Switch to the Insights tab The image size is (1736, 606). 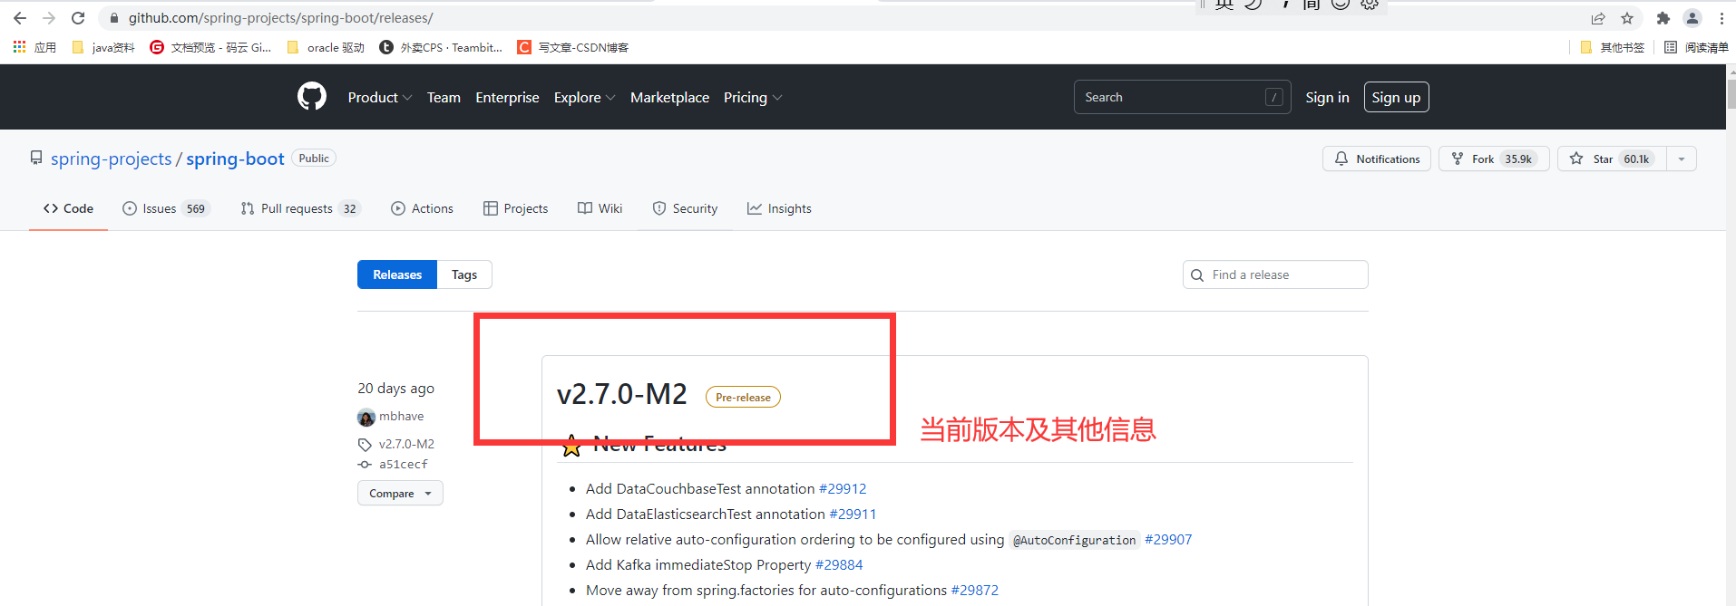pos(779,208)
